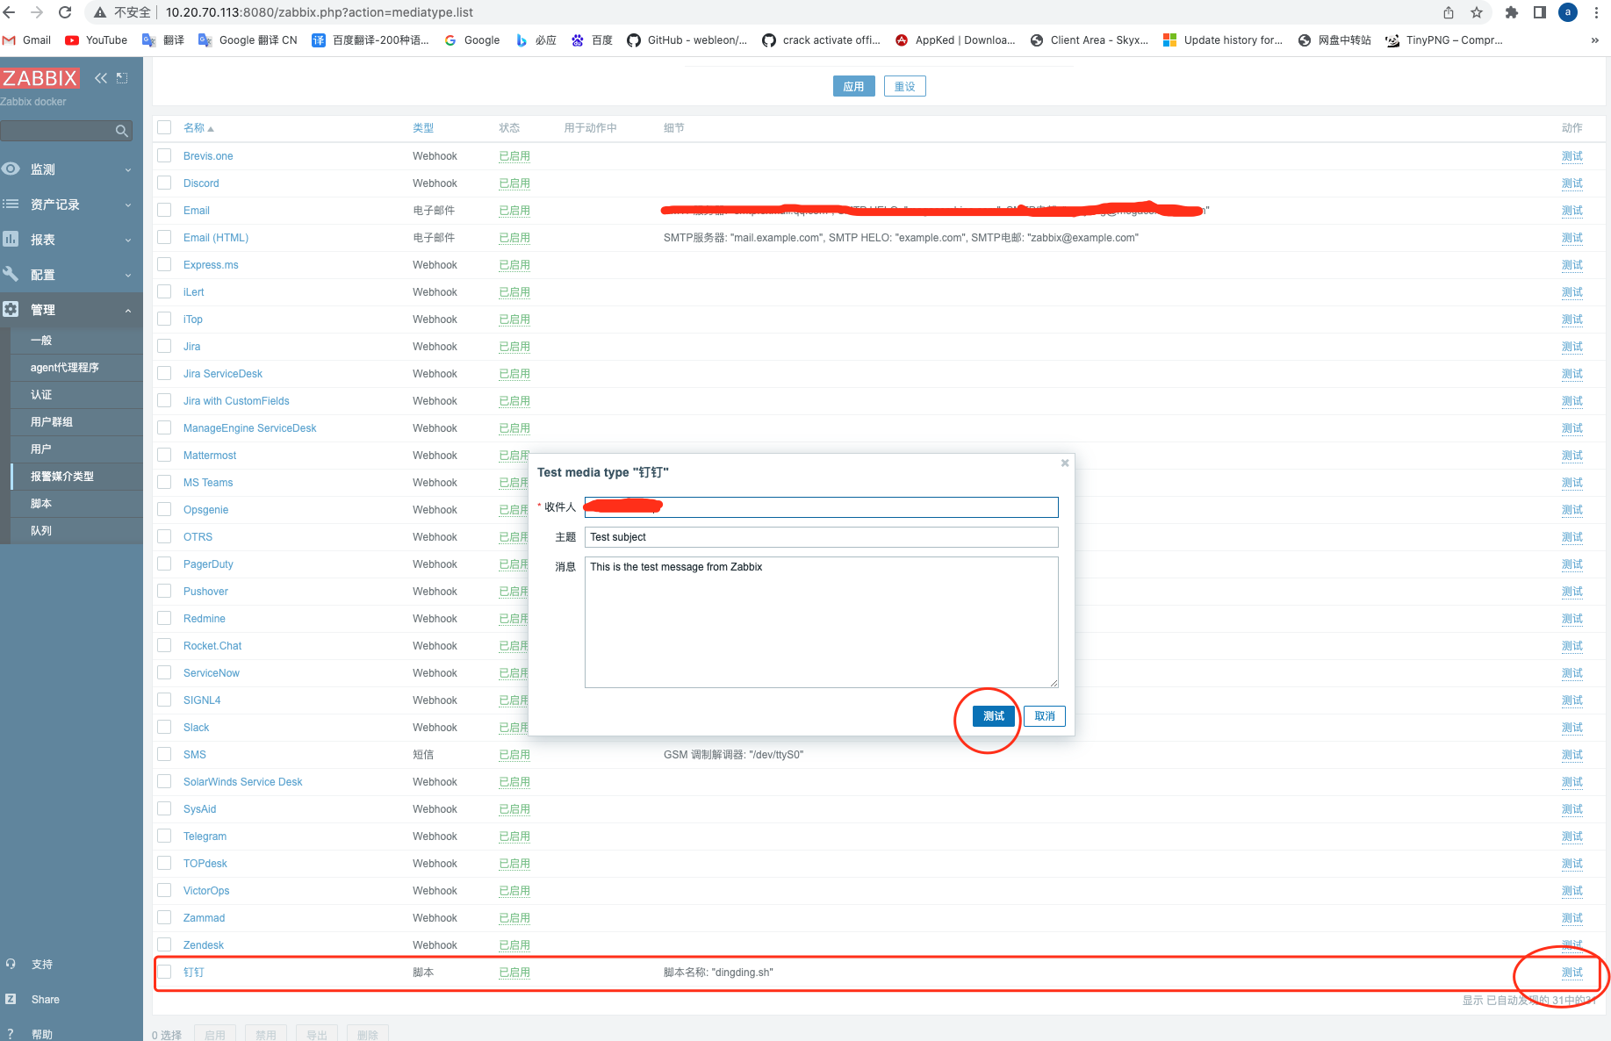Click the share page icon in address bar
Viewport: 1611px width, 1041px height.
click(1449, 12)
